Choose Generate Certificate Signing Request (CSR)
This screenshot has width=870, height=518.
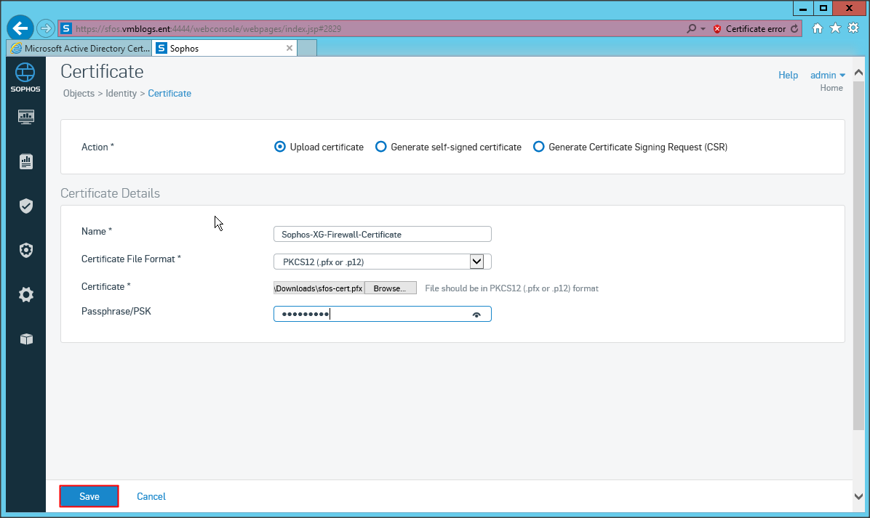[538, 147]
